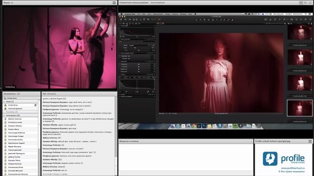The height and width of the screenshot is (176, 314).
Task: Select the pointer cursor tool in Capture One
Action: click(x=196, y=20)
